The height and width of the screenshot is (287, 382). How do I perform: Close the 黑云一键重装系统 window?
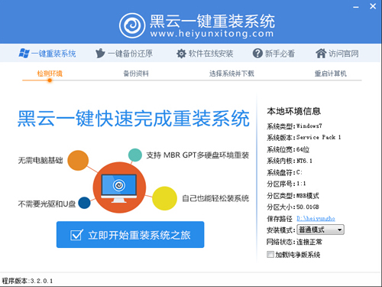click(373, 6)
